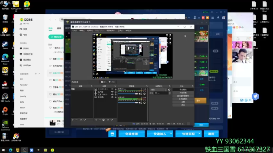Screen dimensions: 273x153
Task: Click 返回 back button in game platform
Action: 211,134
